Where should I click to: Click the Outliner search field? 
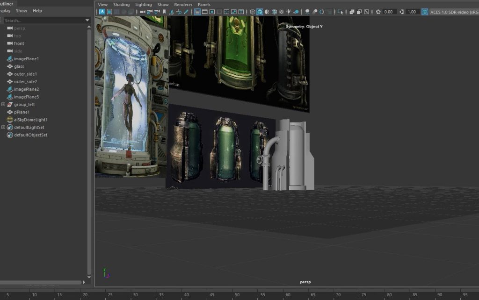tap(44, 21)
